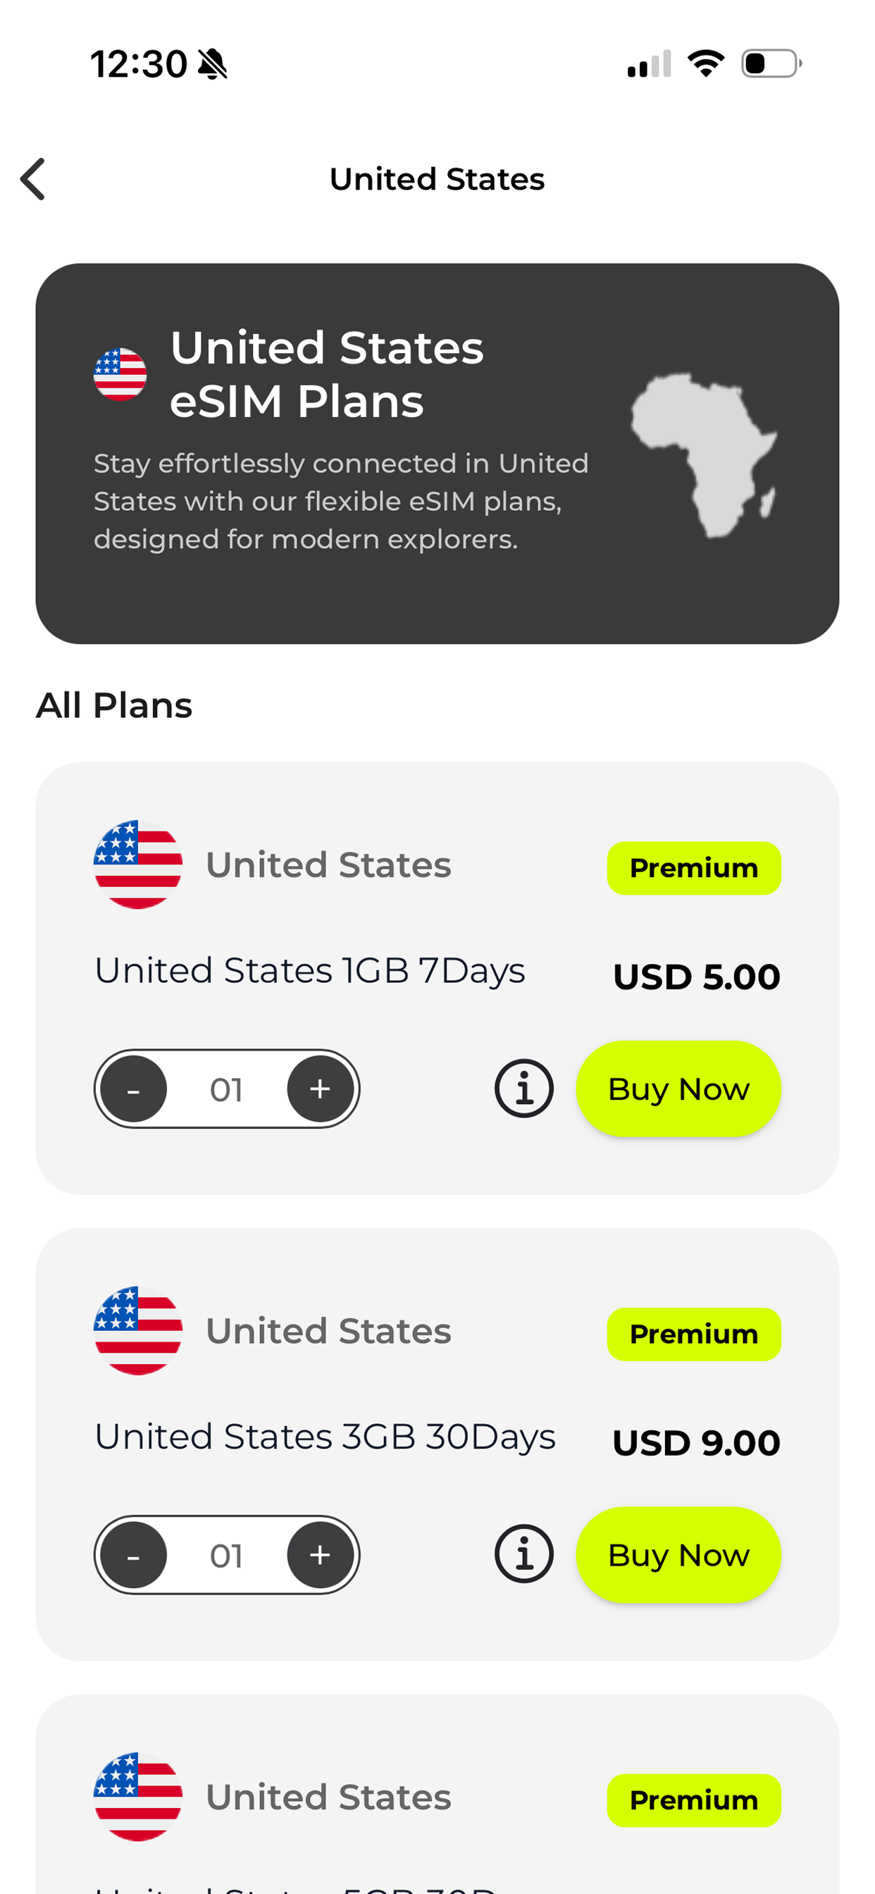Viewport: 875px width, 1894px height.
Task: Decrease quantity for 1GB 7Days plan
Action: pyautogui.click(x=133, y=1089)
